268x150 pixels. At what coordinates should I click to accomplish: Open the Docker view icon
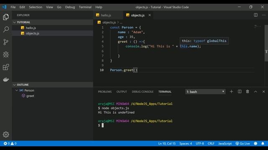pos(6,80)
